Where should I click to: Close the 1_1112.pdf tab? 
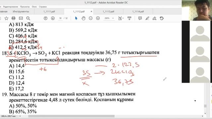pos(91,12)
